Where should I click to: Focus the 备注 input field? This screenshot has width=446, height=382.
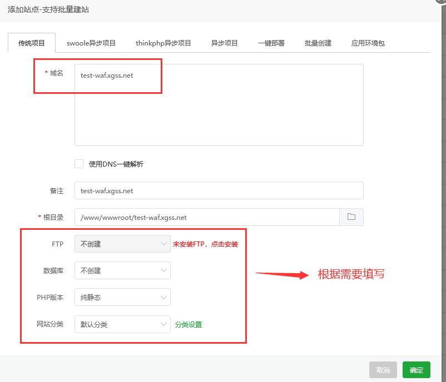(x=219, y=190)
